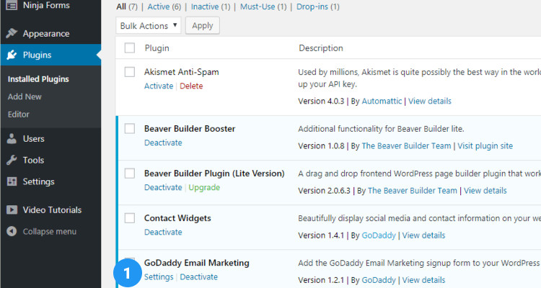
Task: Open the Plugins menu
Action: tap(37, 55)
